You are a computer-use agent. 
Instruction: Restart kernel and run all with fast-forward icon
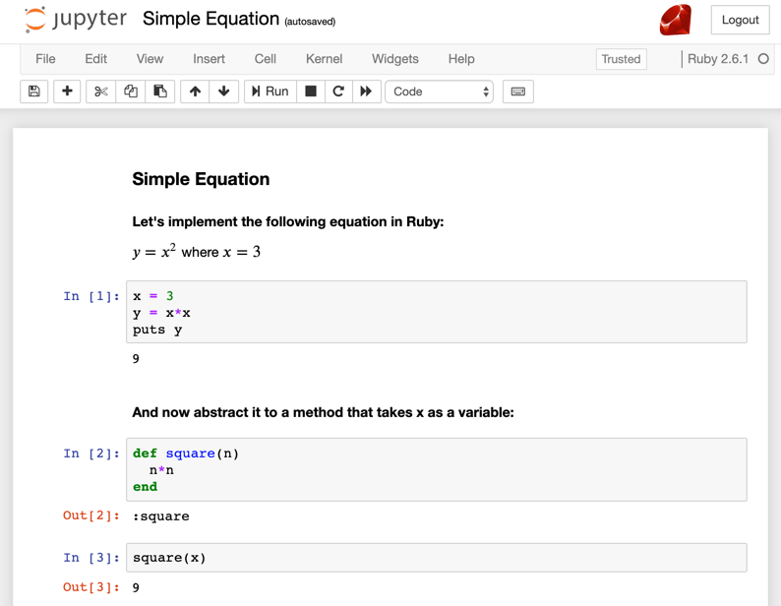[367, 91]
